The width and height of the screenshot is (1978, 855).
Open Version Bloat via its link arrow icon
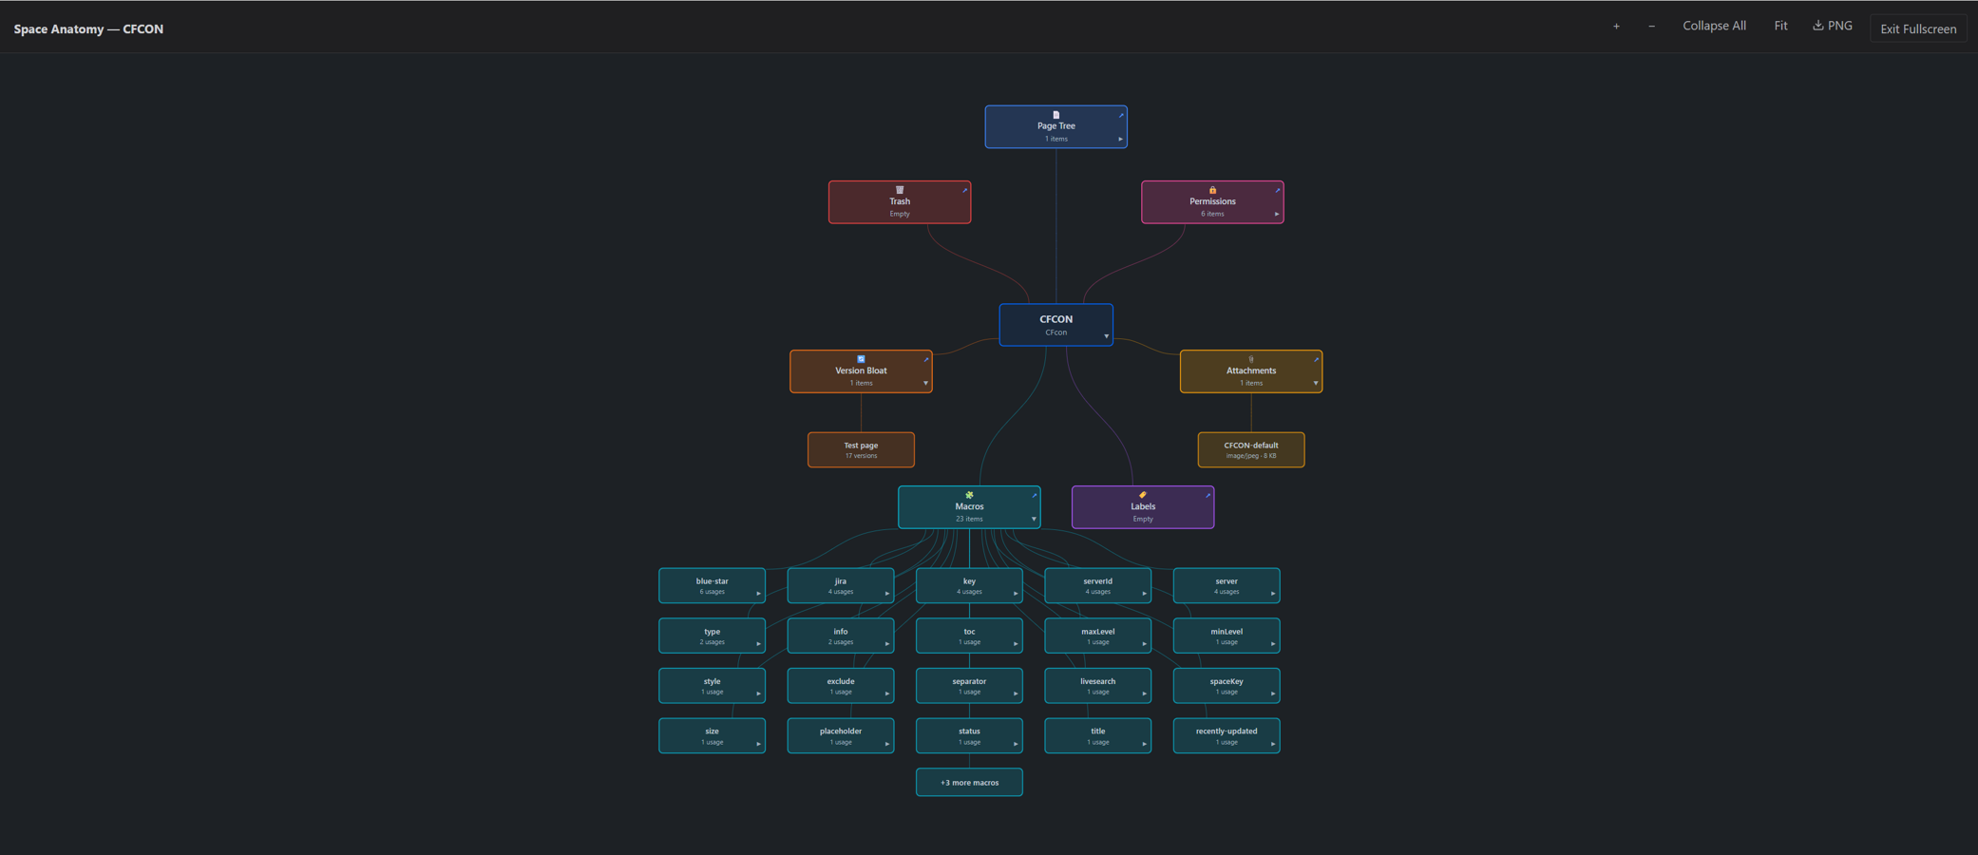[x=925, y=360]
